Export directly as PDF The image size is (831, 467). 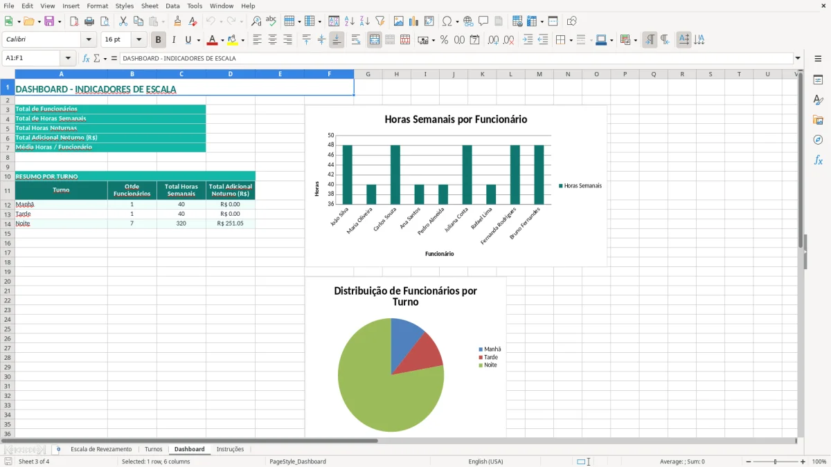[74, 21]
